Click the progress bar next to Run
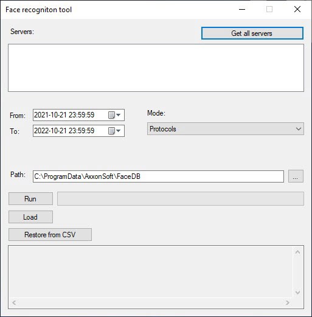The height and width of the screenshot is (317, 312). 181,199
